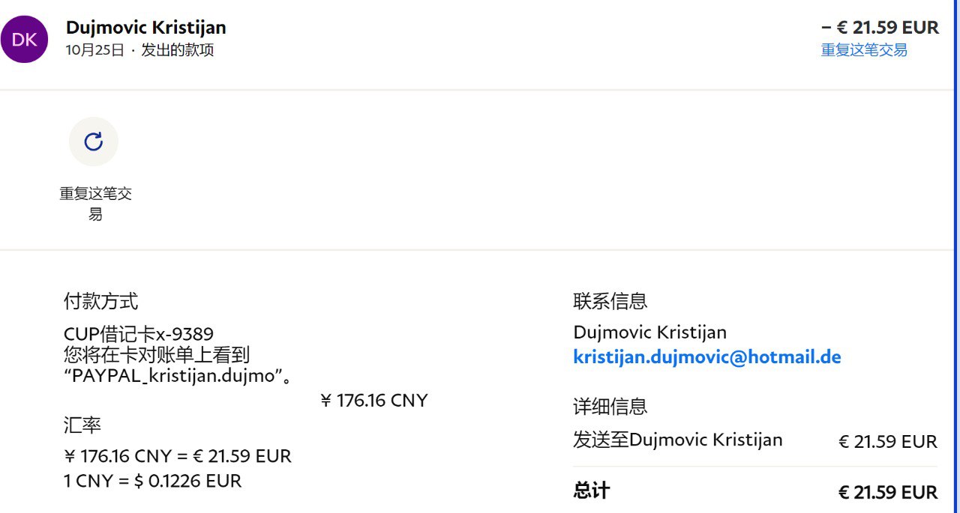This screenshot has width=960, height=513.
Task: Click the 付款方式 section heading
Action: [100, 302]
